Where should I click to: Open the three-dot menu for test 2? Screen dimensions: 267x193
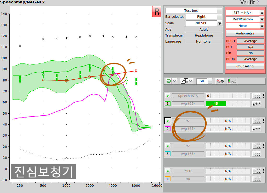pos(264,121)
